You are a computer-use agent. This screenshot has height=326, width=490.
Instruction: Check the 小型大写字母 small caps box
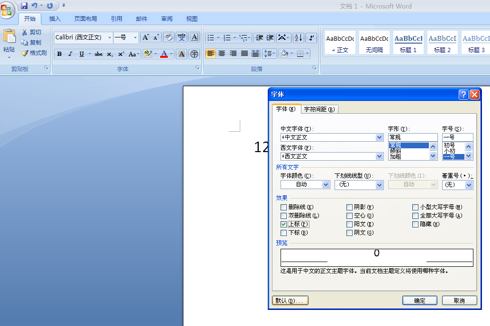coord(415,207)
